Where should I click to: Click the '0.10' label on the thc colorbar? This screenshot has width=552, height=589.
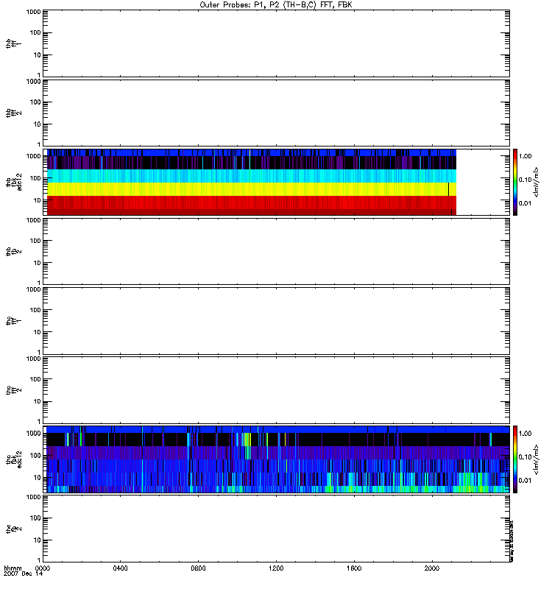pos(526,457)
